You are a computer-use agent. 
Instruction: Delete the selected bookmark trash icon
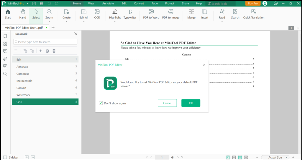(47, 51)
